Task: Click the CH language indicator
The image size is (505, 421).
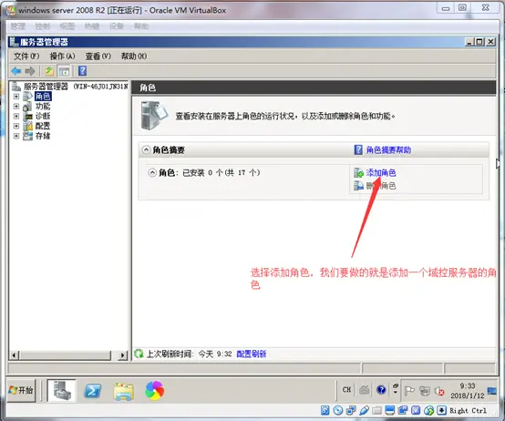Action: click(346, 390)
